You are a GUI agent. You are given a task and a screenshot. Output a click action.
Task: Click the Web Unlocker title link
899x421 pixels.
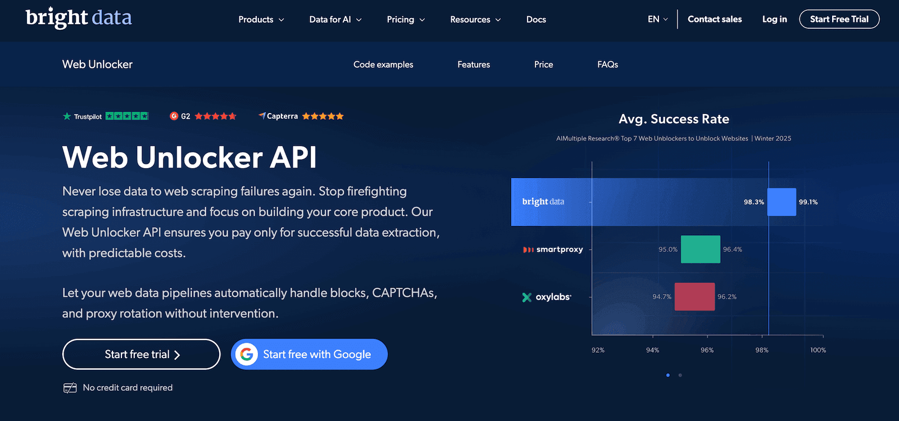(97, 65)
